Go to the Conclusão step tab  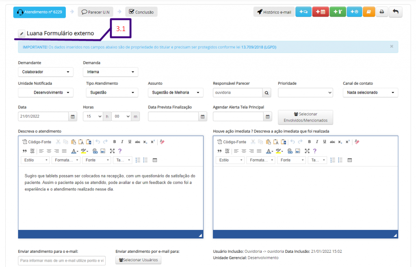[x=141, y=12]
